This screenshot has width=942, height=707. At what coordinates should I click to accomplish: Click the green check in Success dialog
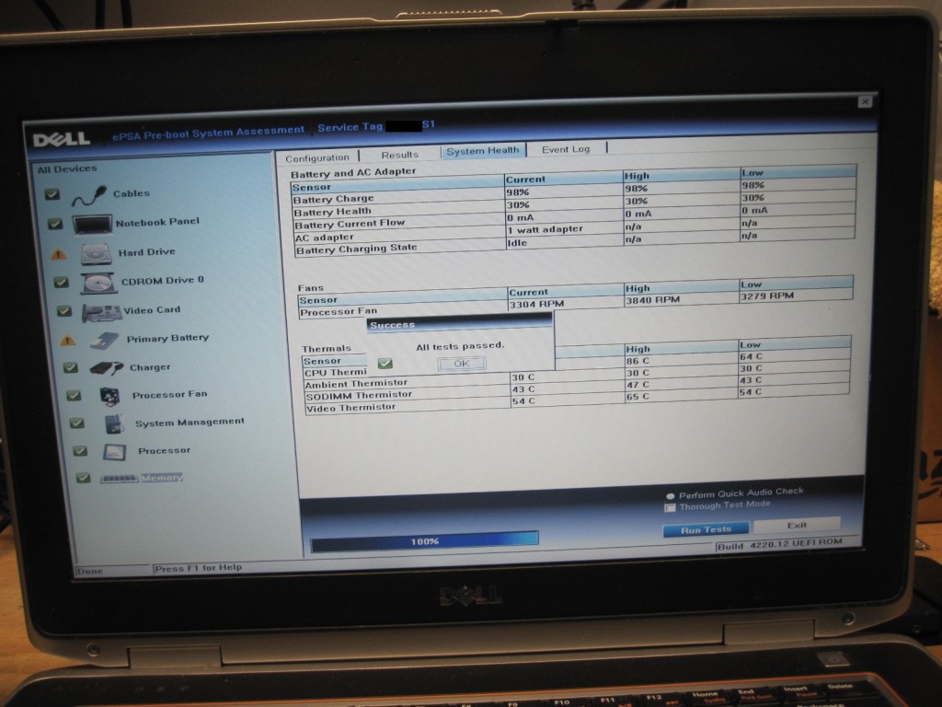(x=385, y=363)
